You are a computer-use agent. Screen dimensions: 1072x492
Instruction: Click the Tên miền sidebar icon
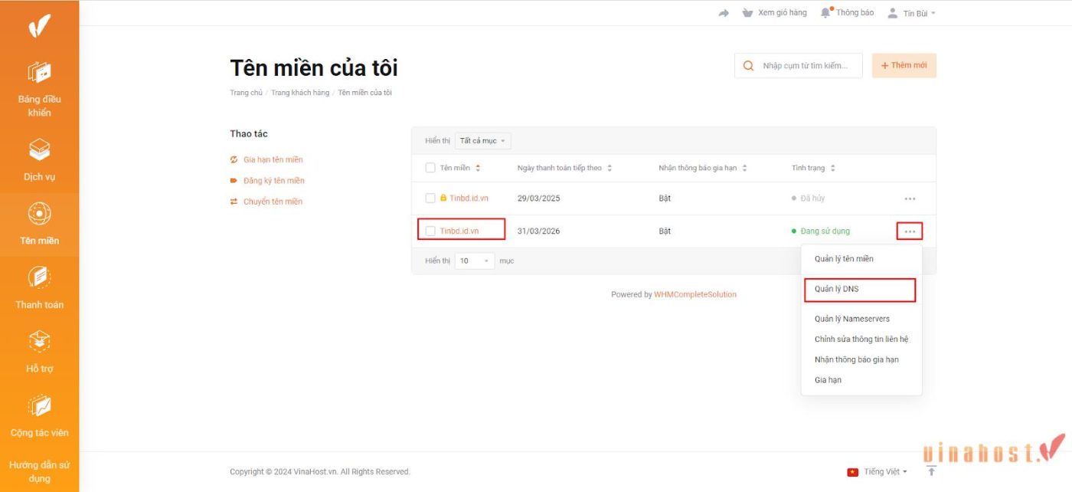pyautogui.click(x=39, y=215)
